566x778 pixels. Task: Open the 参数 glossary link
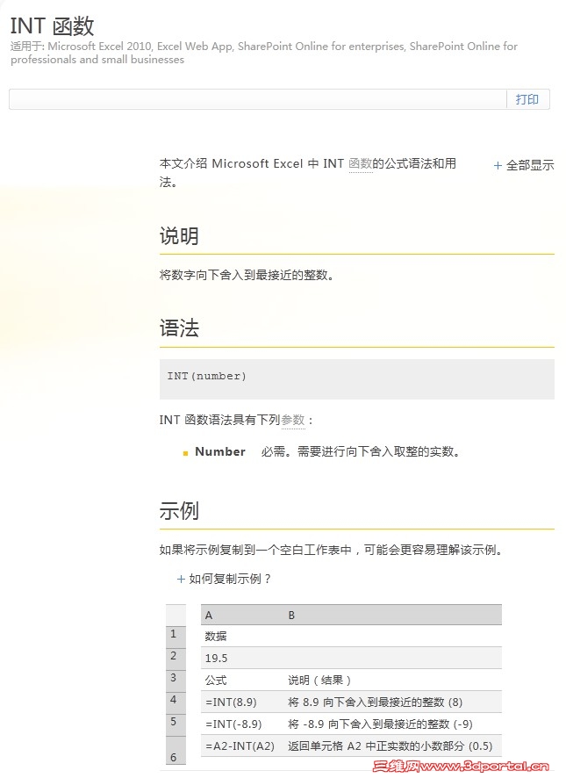293,420
